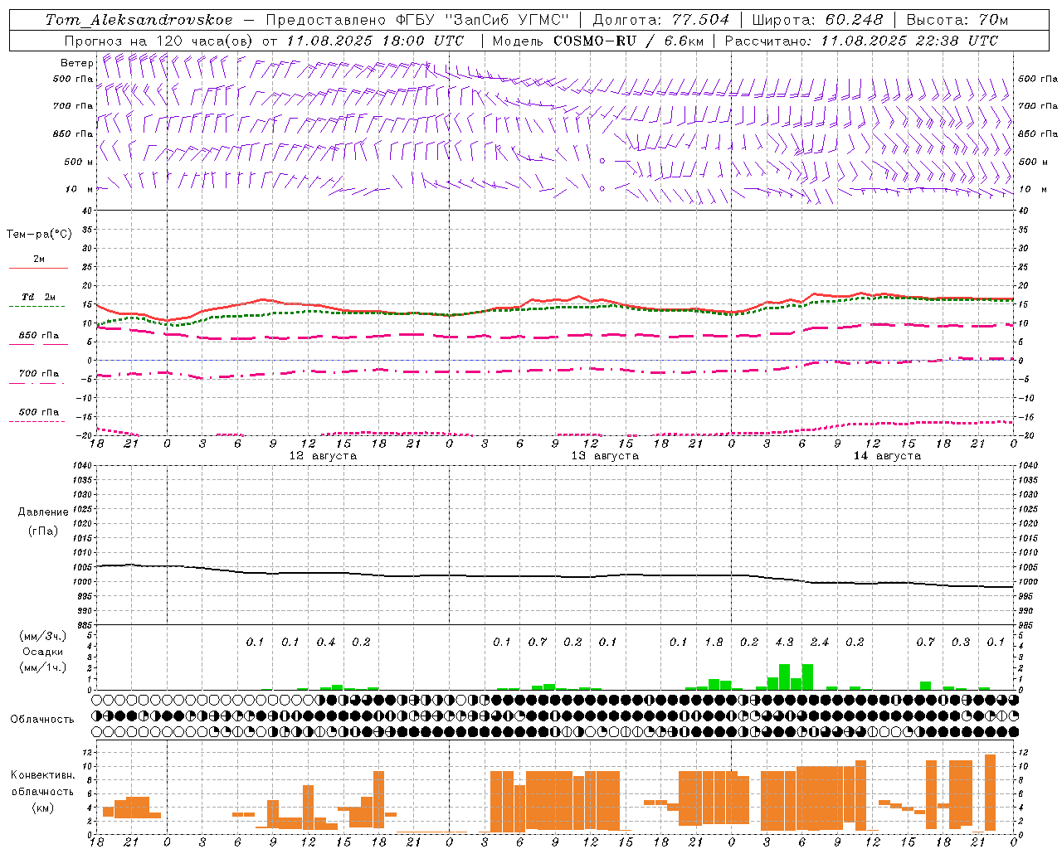Image resolution: width=1062 pixels, height=849 pixels.
Task: Click the 500 гПа temperature legend entry
Action: pyautogui.click(x=39, y=411)
